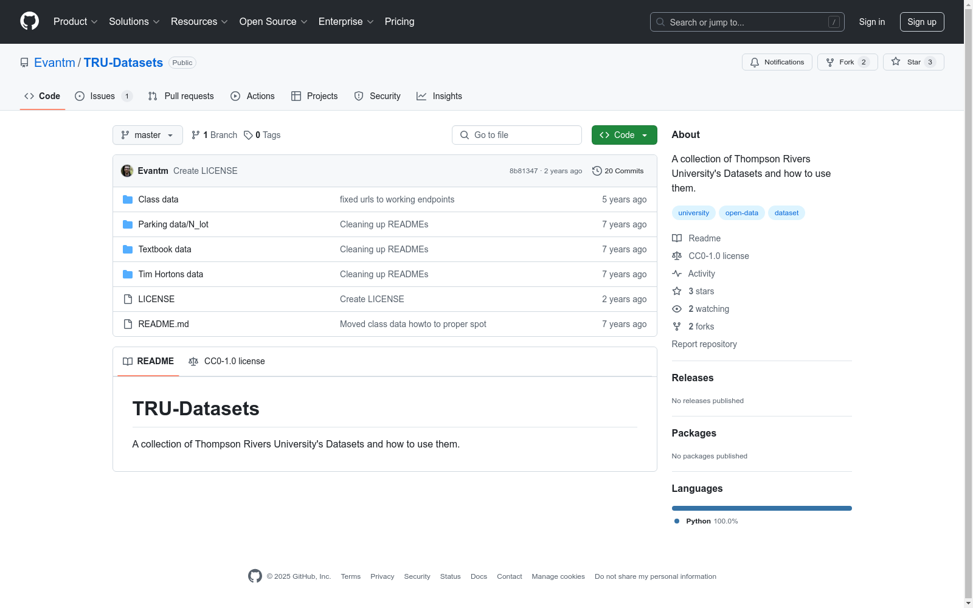Viewport: 973px width, 608px height.
Task: Select the README tab in file viewer
Action: [148, 361]
